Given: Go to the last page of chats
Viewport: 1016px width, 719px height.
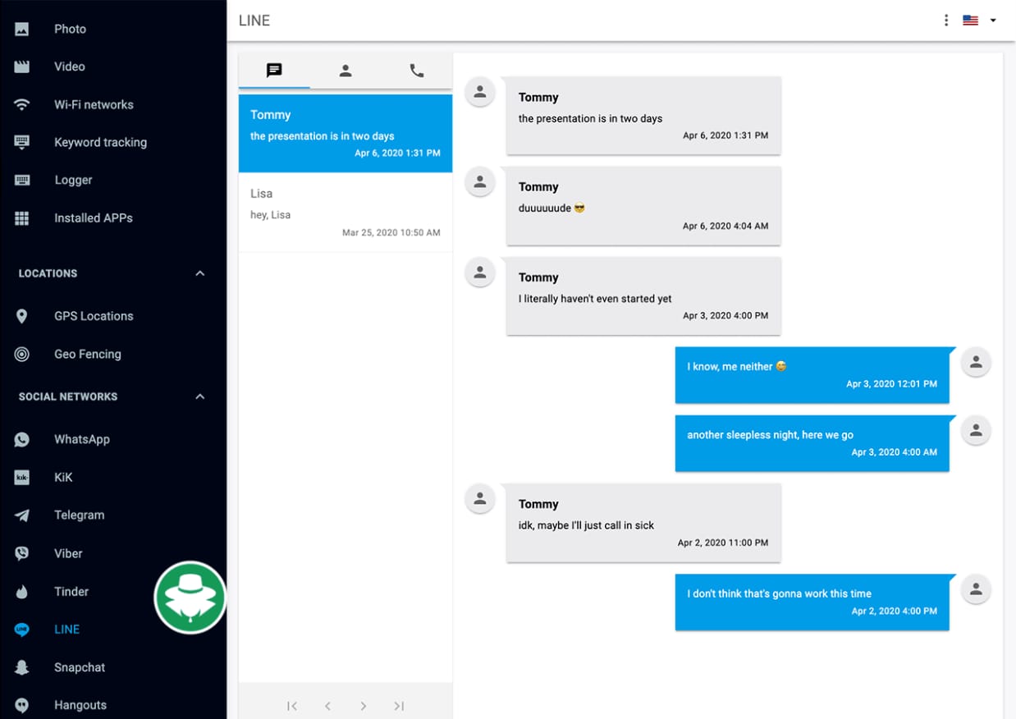Looking at the screenshot, I should 399,705.
